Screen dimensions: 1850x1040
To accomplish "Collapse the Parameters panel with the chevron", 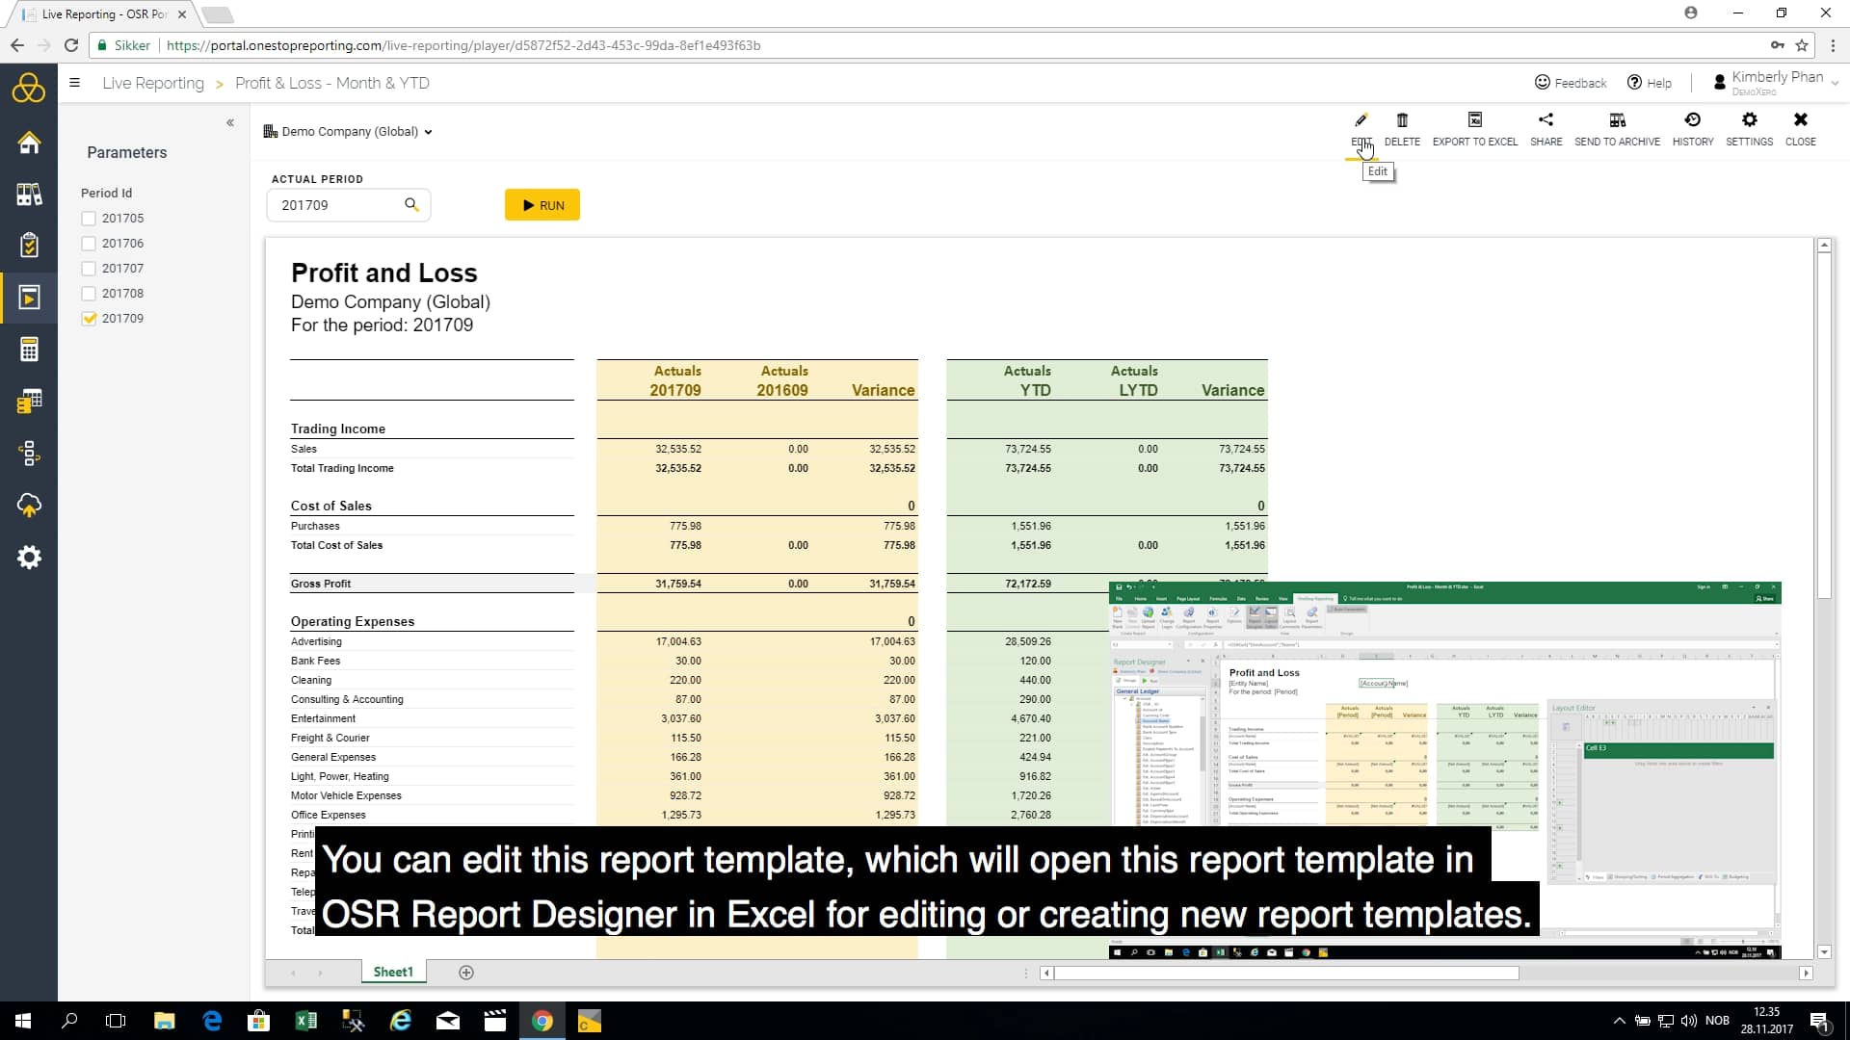I will (230, 122).
